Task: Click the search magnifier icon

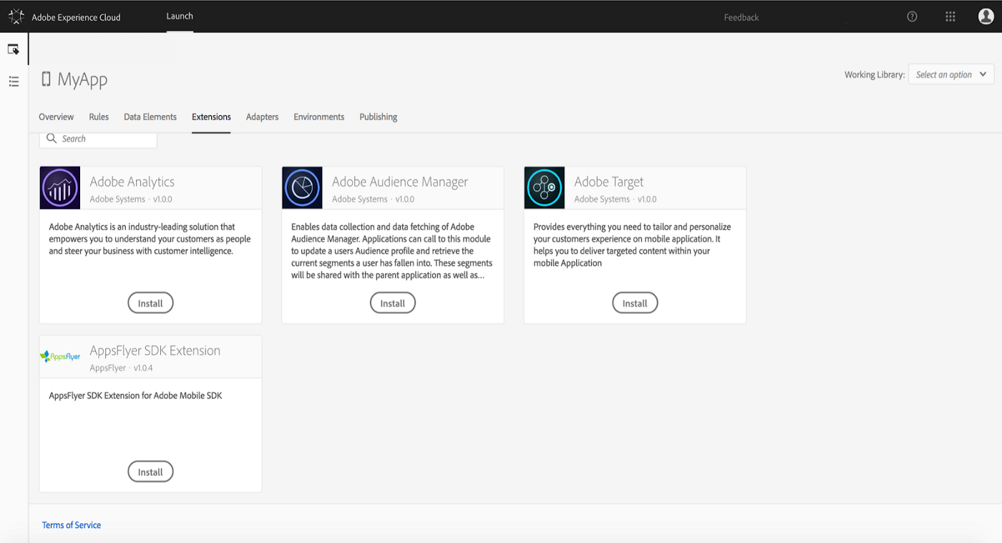Action: (52, 138)
